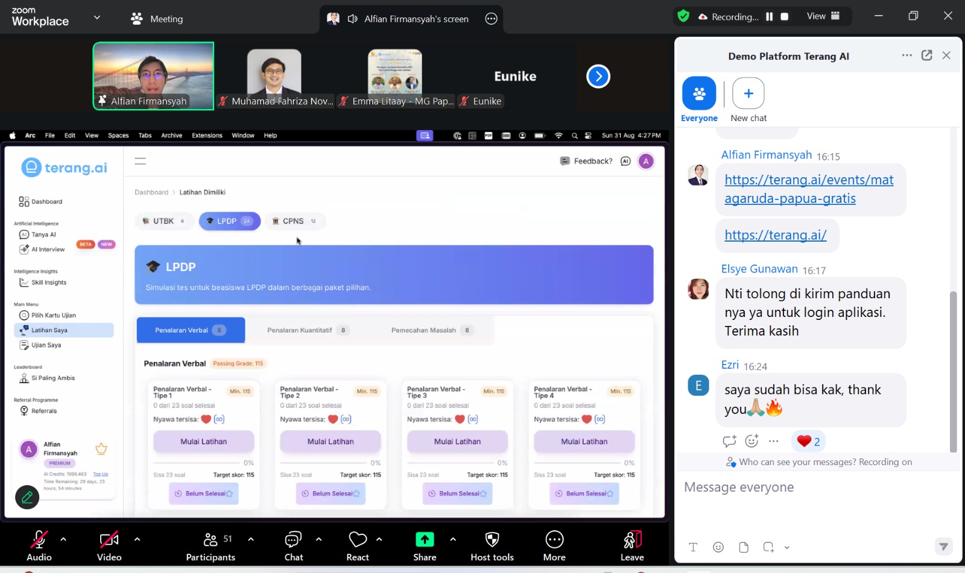Click the Leave meeting icon
This screenshot has height=573, width=965.
[632, 539]
